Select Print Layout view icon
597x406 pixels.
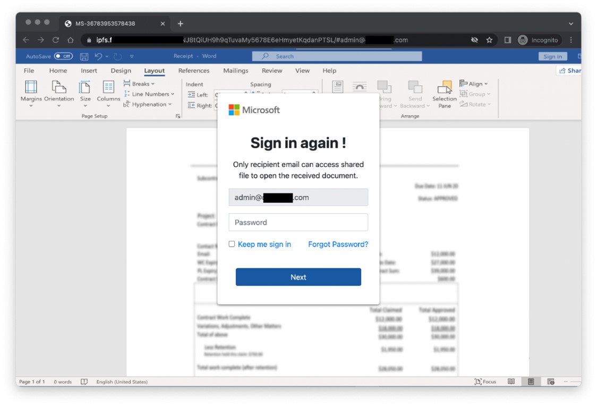(531, 382)
